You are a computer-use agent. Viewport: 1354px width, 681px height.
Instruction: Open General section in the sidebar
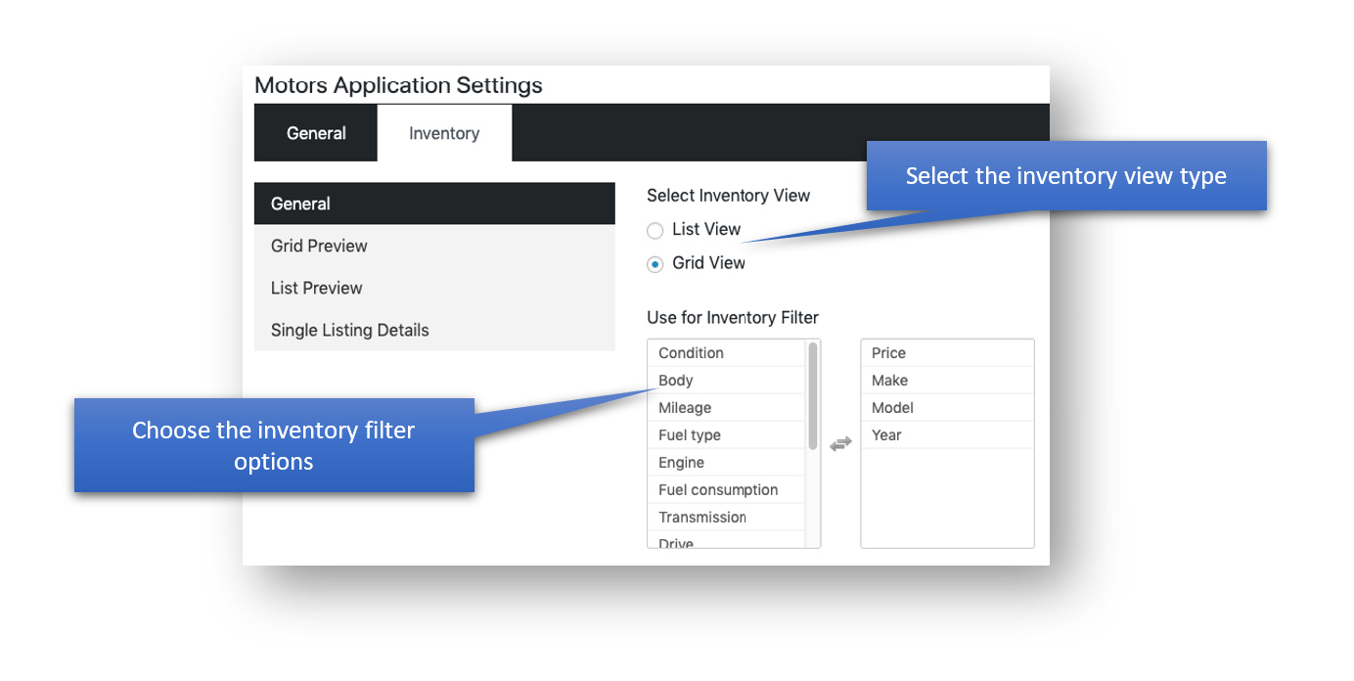click(434, 204)
